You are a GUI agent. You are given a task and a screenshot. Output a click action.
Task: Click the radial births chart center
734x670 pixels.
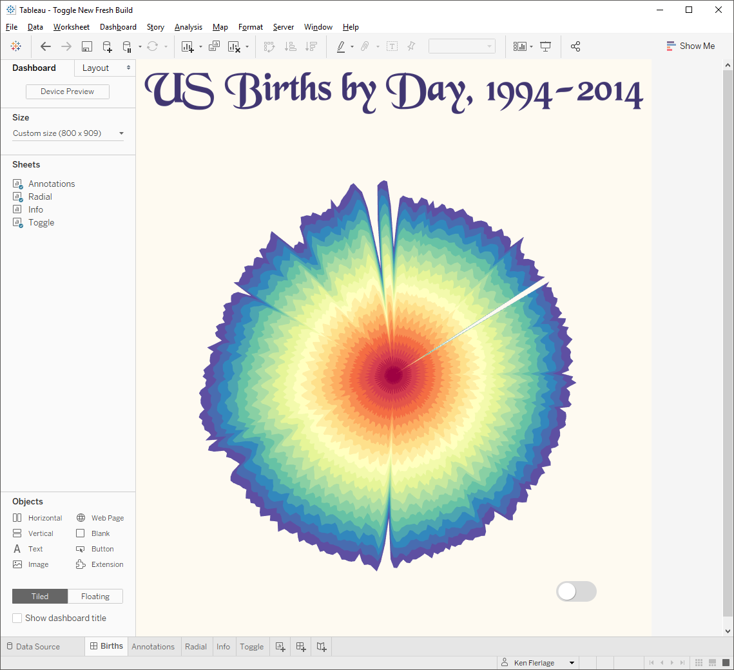tap(392, 375)
